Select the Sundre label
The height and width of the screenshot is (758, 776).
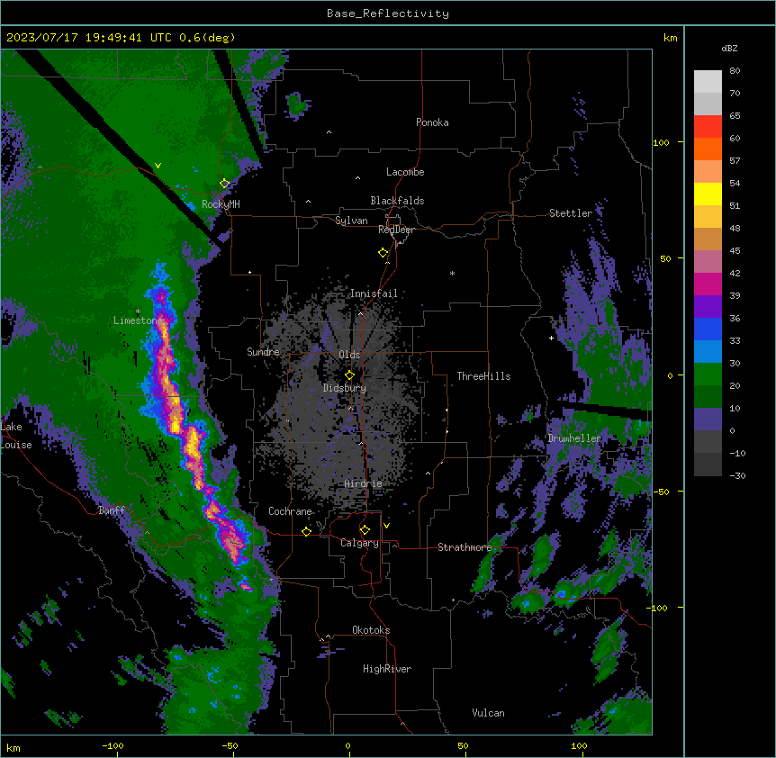pyautogui.click(x=263, y=352)
